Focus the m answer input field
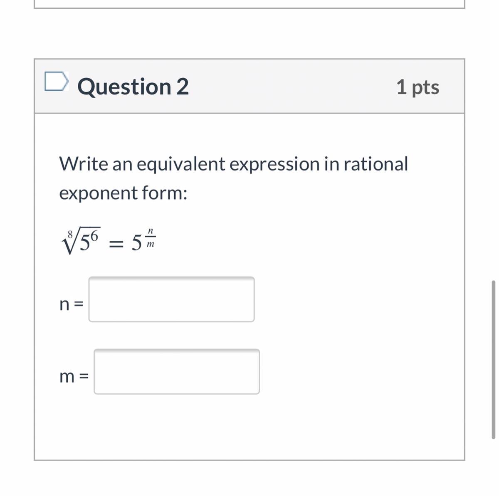The image size is (499, 497). click(177, 371)
